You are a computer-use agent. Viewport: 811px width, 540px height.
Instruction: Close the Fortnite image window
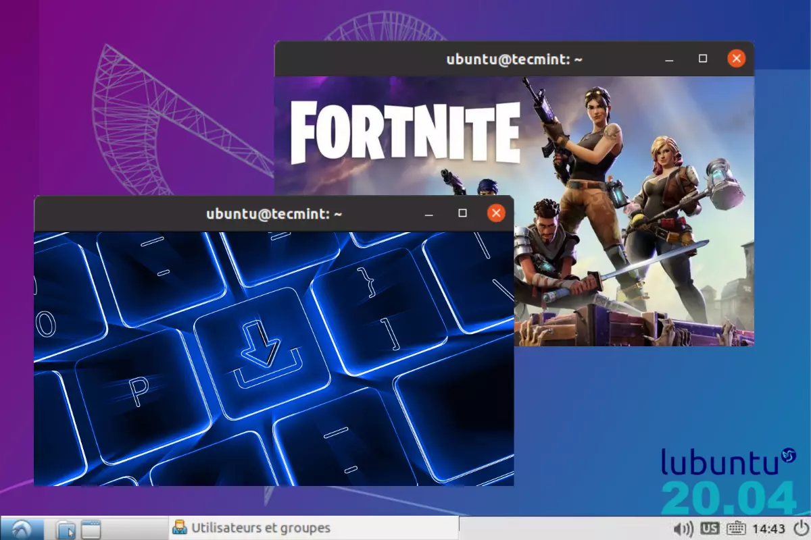click(736, 59)
